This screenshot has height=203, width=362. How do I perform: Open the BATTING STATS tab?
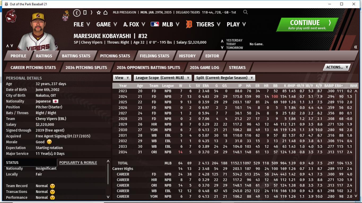(76, 56)
